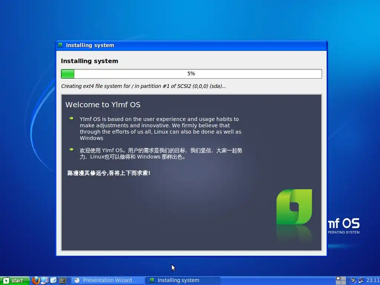The width and height of the screenshot is (380, 285).
Task: Open the terminal from the taskbar
Action: 63,281
